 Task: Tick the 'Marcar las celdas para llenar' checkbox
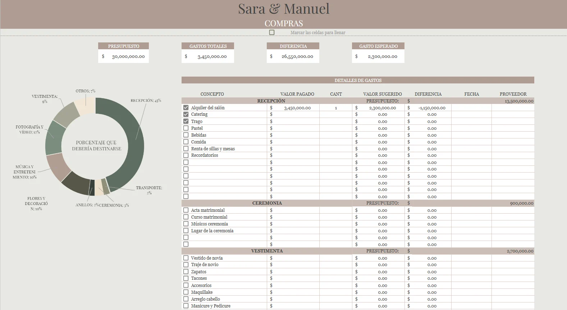[x=272, y=32]
